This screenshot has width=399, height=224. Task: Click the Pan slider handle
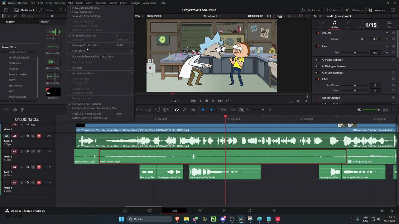[355, 53]
